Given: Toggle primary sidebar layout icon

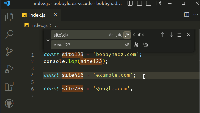Looking at the screenshot, I should pyautogui.click(x=130, y=3).
